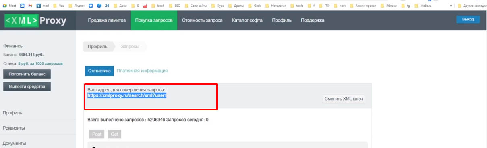Image resolution: width=487 pixels, height=148 pixels.
Task: Open the red bar chart bookmark icon
Action: (145, 6)
